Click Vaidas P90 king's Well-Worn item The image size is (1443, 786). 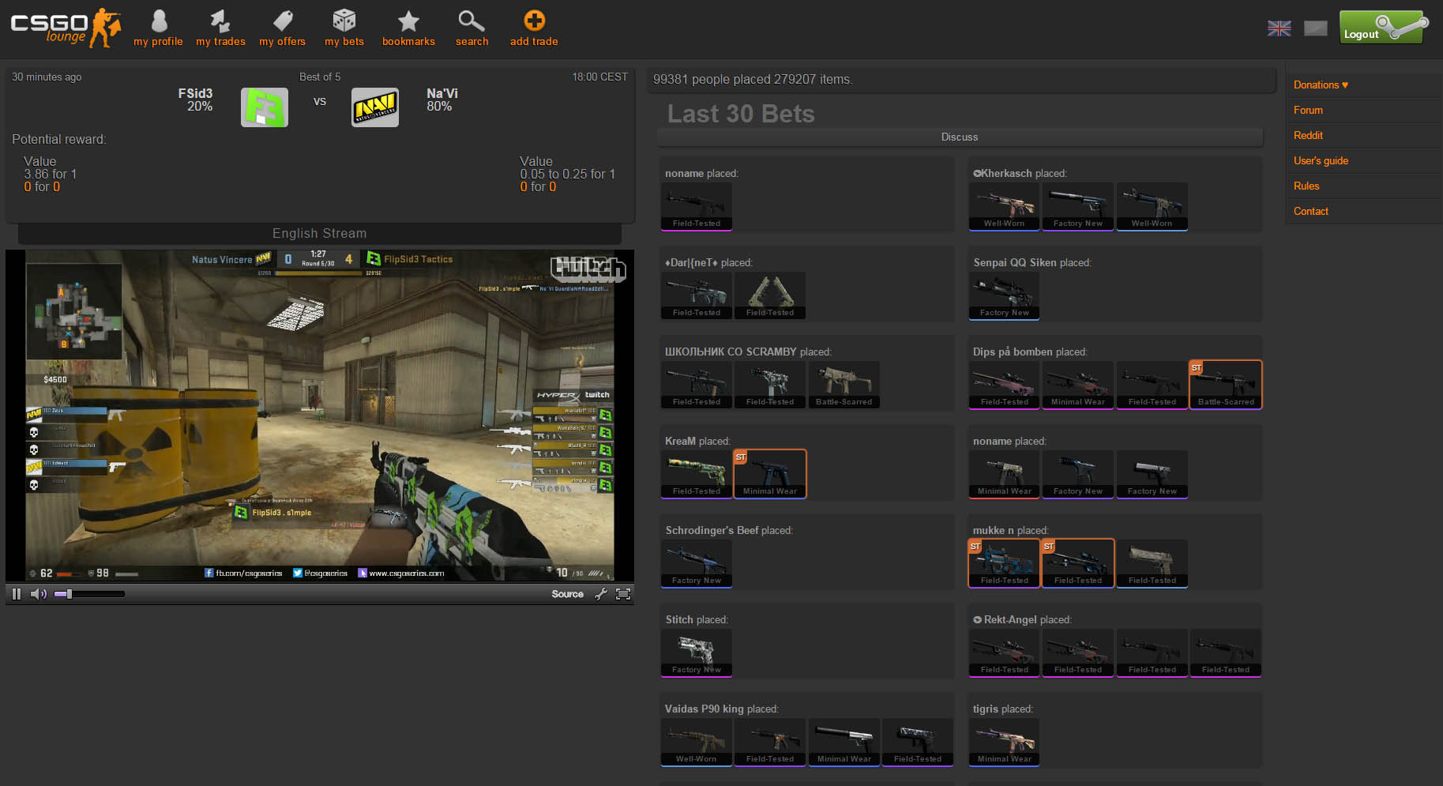pyautogui.click(x=697, y=742)
